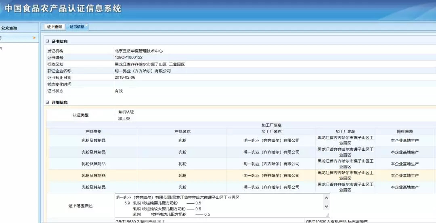This screenshot has height=223, width=436.
Task: Collapse the 详细信息 section
Action: 47,102
